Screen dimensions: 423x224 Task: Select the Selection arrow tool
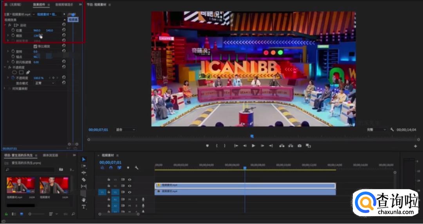click(x=84, y=159)
